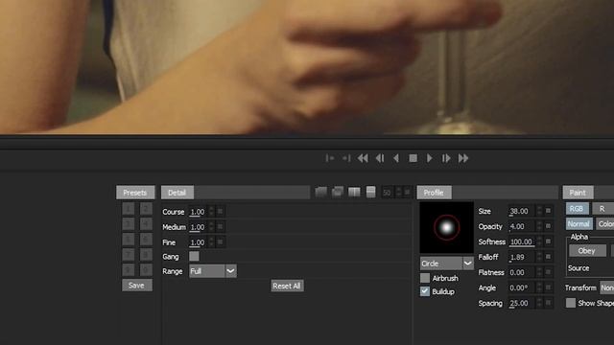Set the playback in-point marker
The width and height of the screenshot is (614, 345).
(x=330, y=158)
